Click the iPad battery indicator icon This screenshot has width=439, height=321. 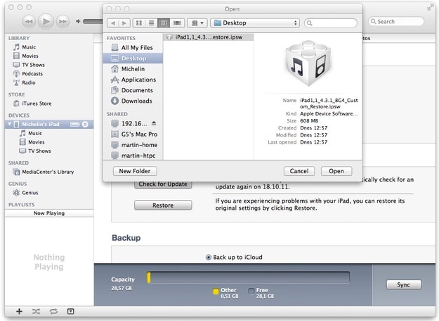75,125
